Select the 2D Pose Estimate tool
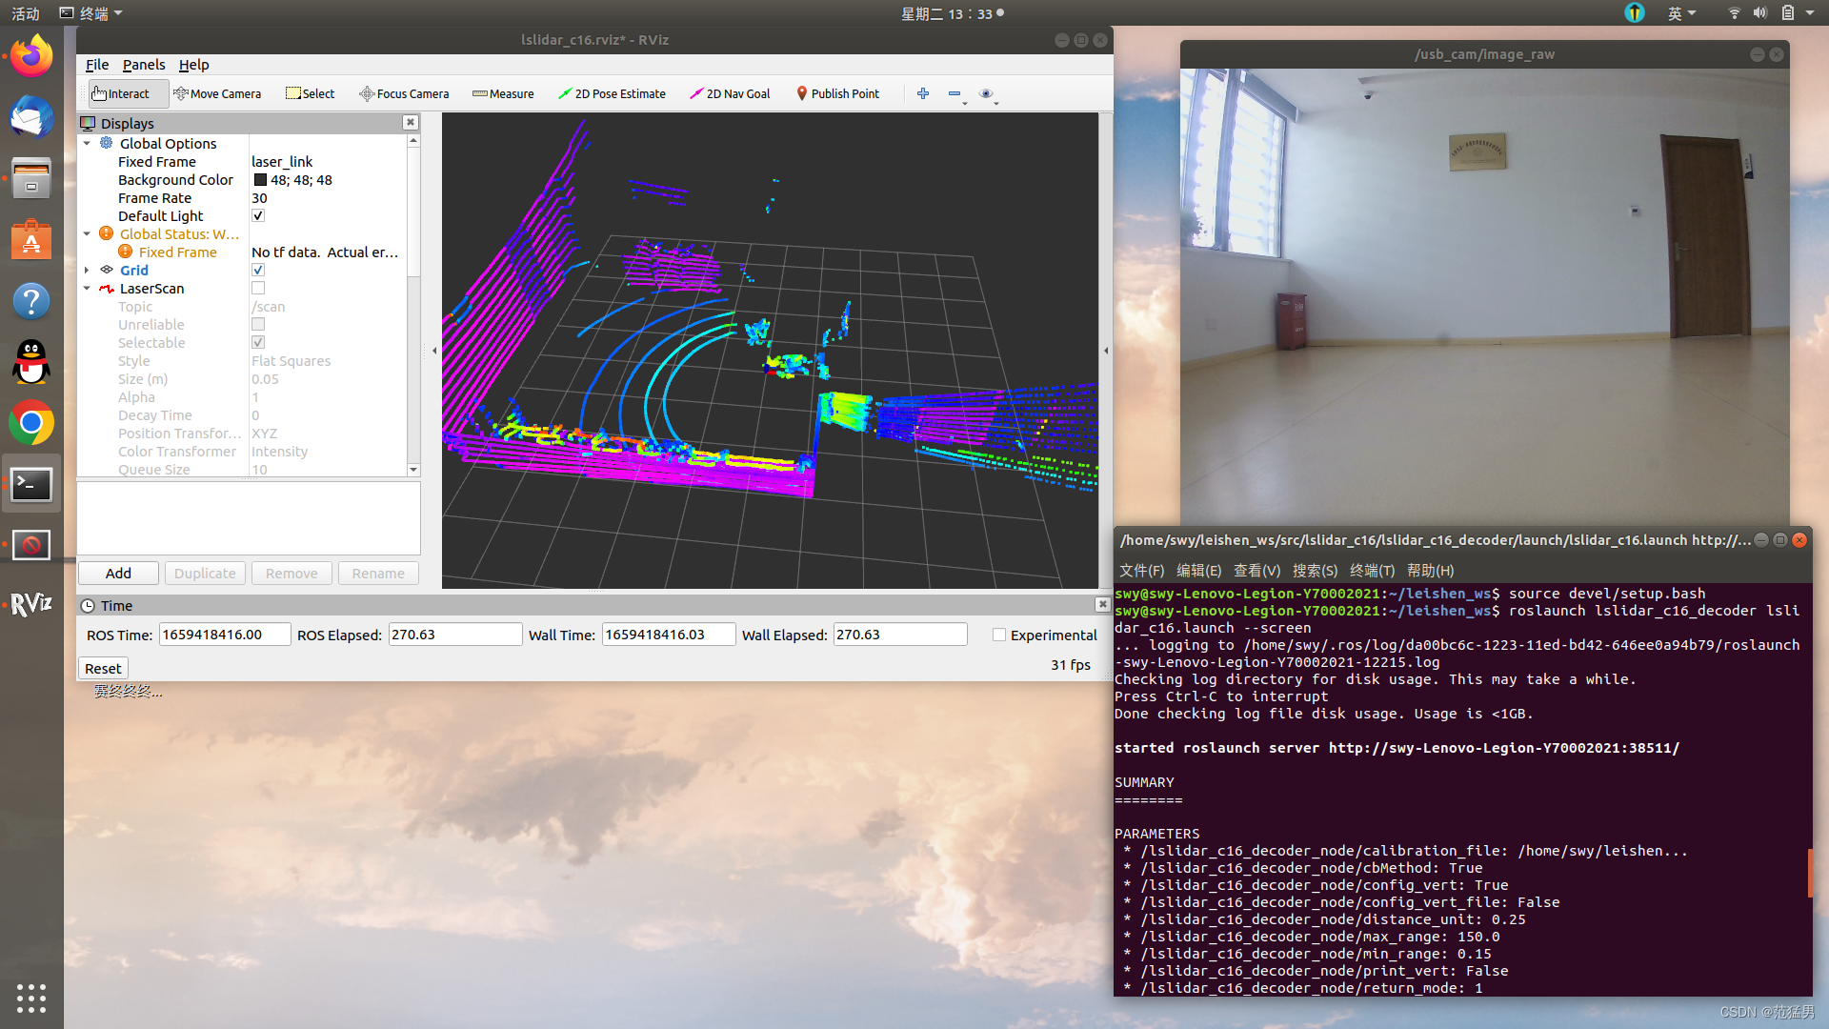The width and height of the screenshot is (1829, 1029). point(612,93)
